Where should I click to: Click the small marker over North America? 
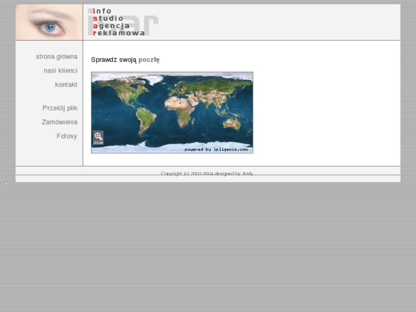(x=117, y=90)
